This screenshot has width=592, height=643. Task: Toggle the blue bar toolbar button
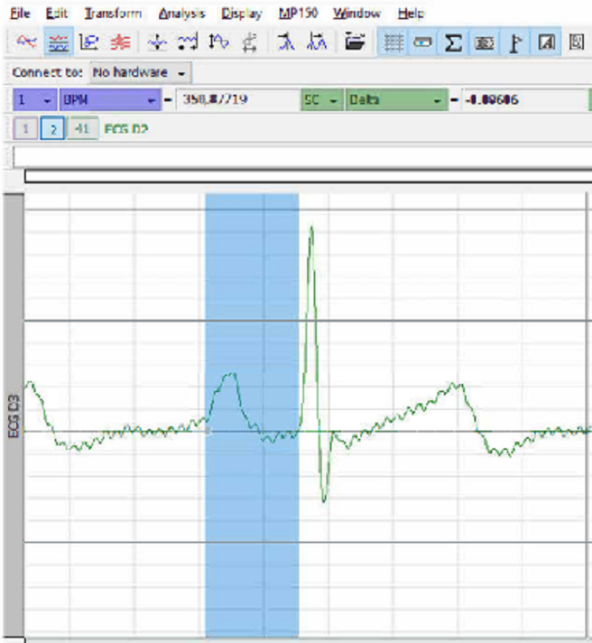tap(423, 42)
